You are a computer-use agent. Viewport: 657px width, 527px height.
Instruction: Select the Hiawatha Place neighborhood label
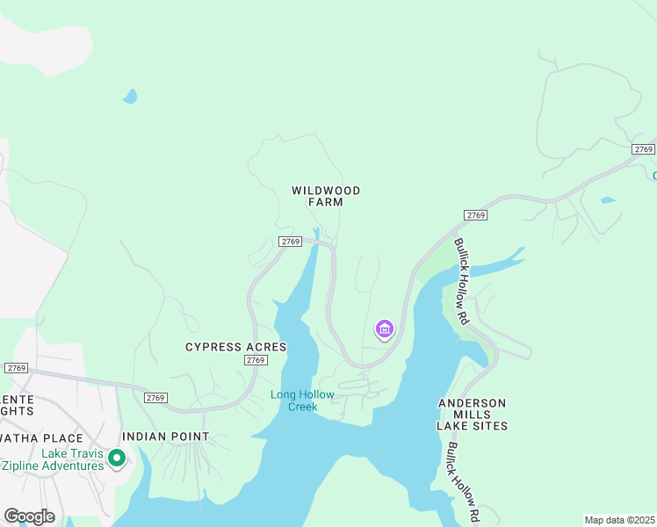[41, 438]
